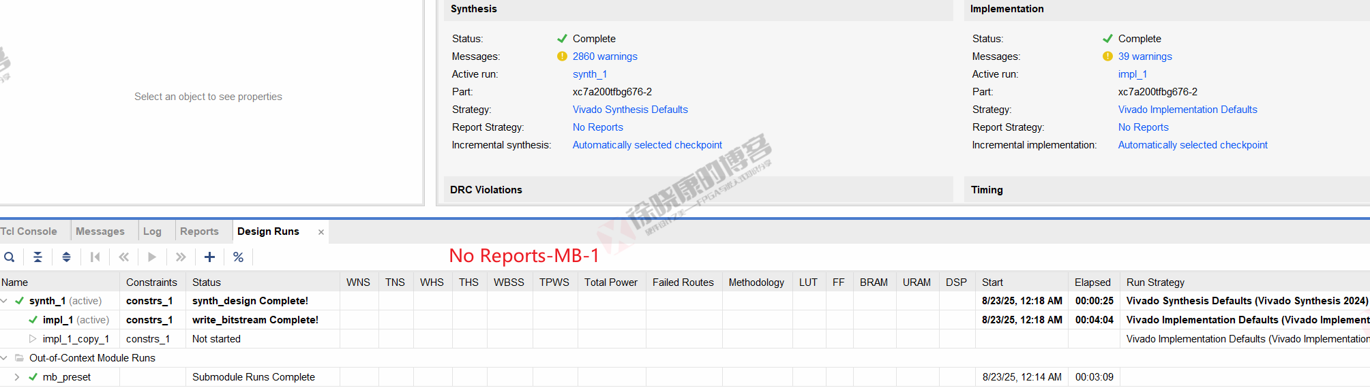Sort by the Status column header

[263, 282]
